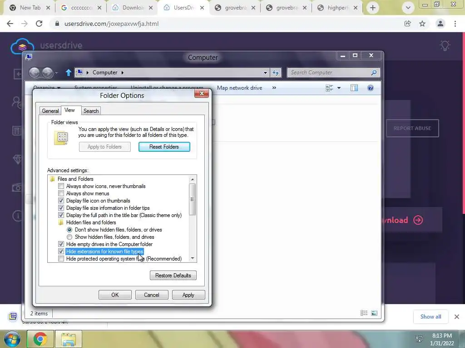Open the Chrome profile avatar

(x=440, y=24)
